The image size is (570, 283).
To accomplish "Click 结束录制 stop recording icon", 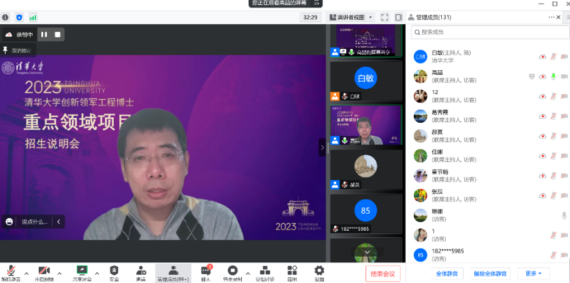I will point(232,271).
